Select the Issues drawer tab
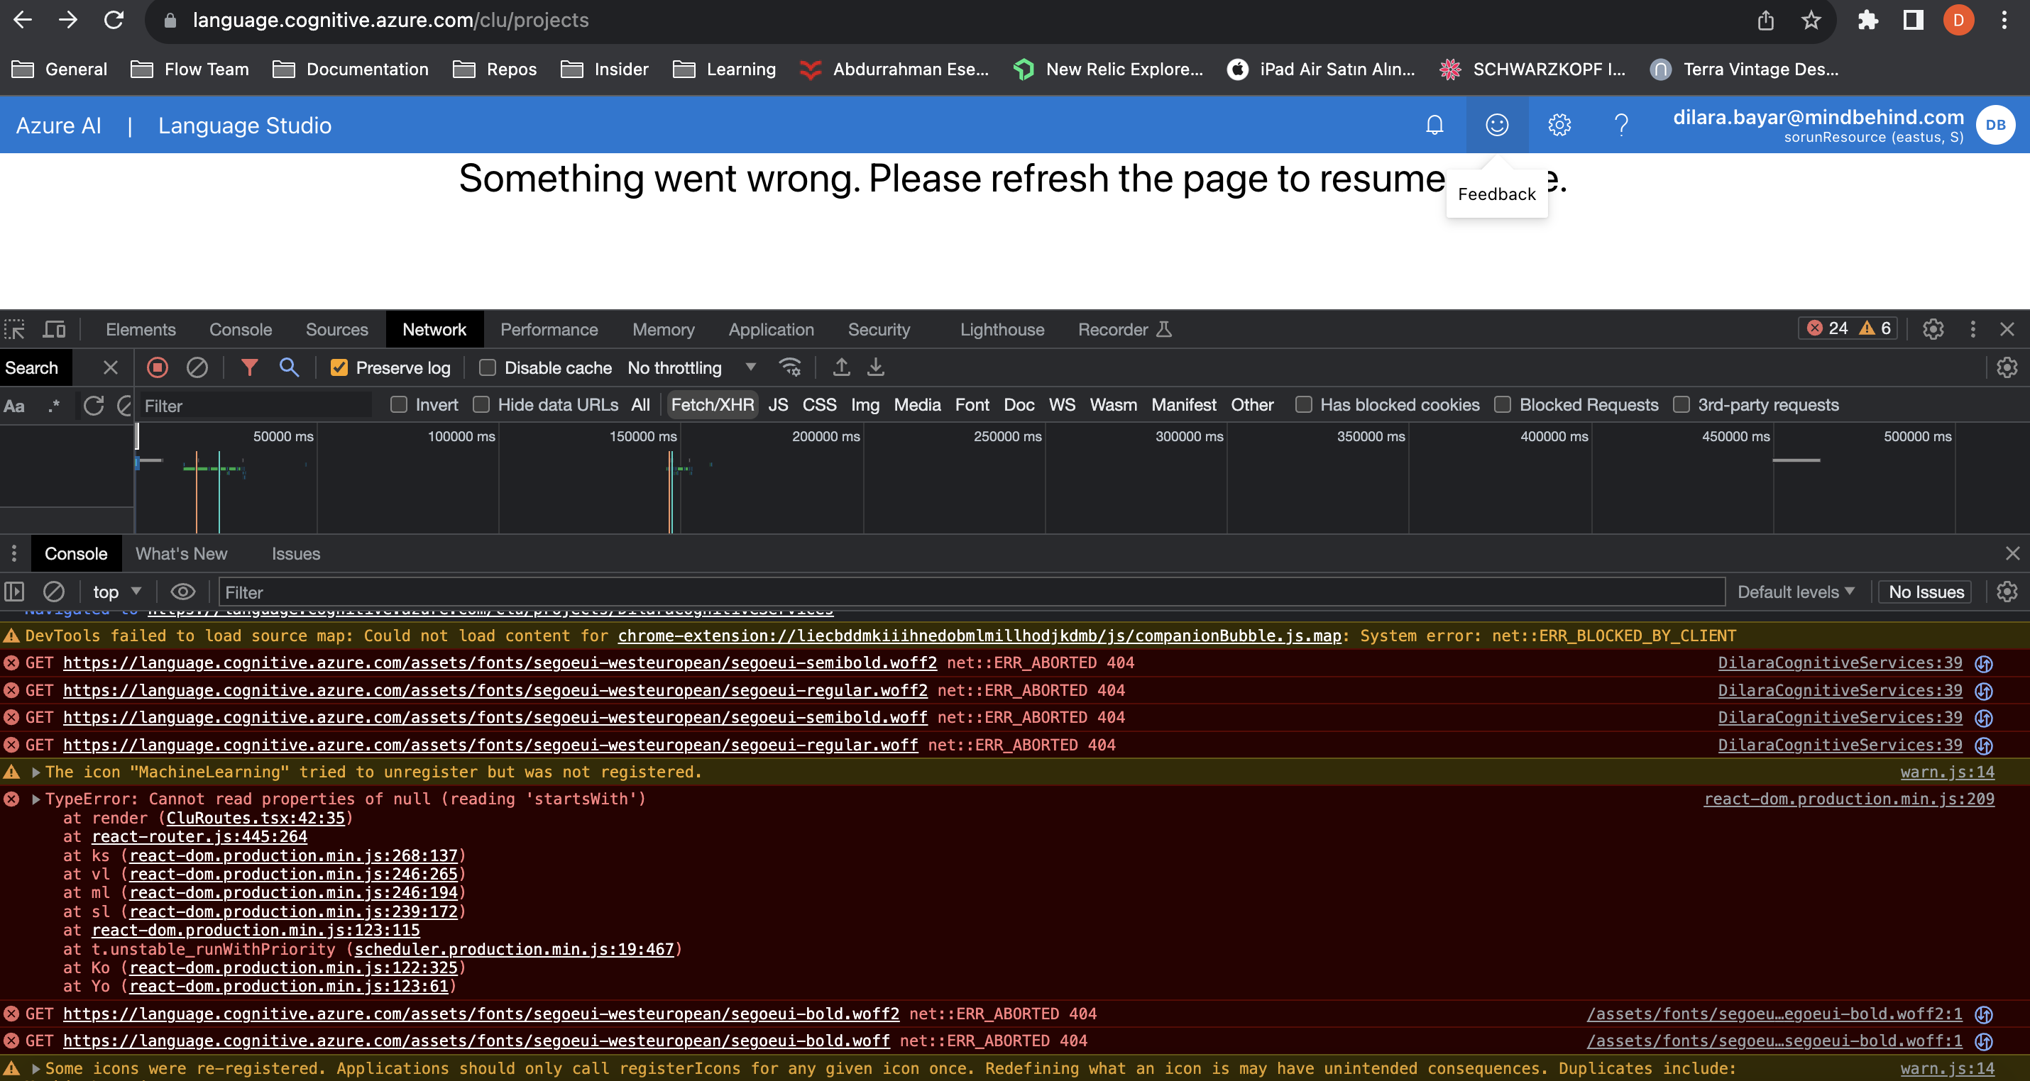 [x=295, y=553]
